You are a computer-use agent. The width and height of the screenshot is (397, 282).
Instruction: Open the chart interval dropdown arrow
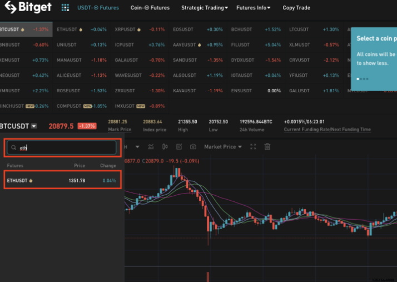[137, 147]
